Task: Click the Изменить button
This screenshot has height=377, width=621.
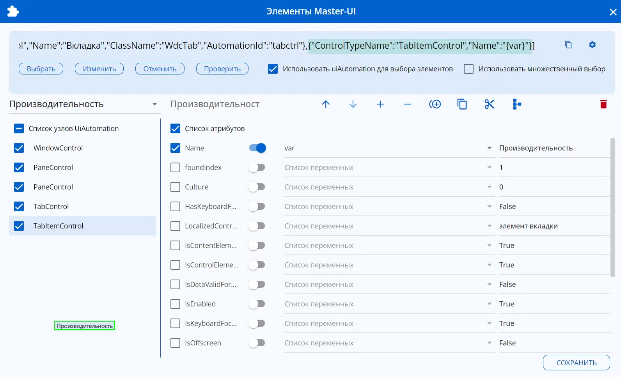Action: [x=99, y=69]
